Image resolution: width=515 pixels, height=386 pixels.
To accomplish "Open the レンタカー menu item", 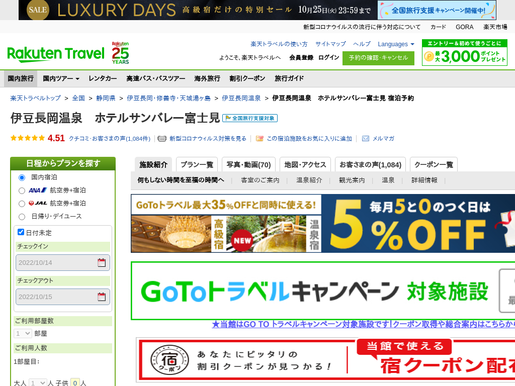I will point(103,78).
